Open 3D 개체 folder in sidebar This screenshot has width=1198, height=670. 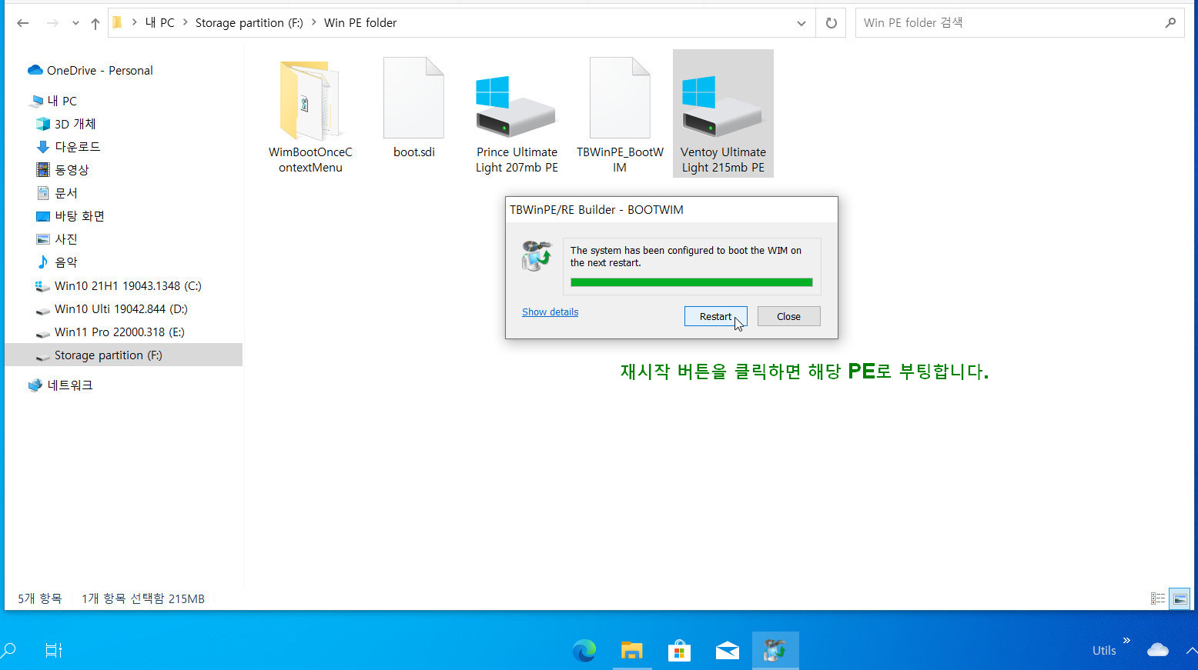(x=66, y=124)
